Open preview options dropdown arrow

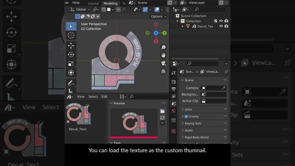[162, 123]
